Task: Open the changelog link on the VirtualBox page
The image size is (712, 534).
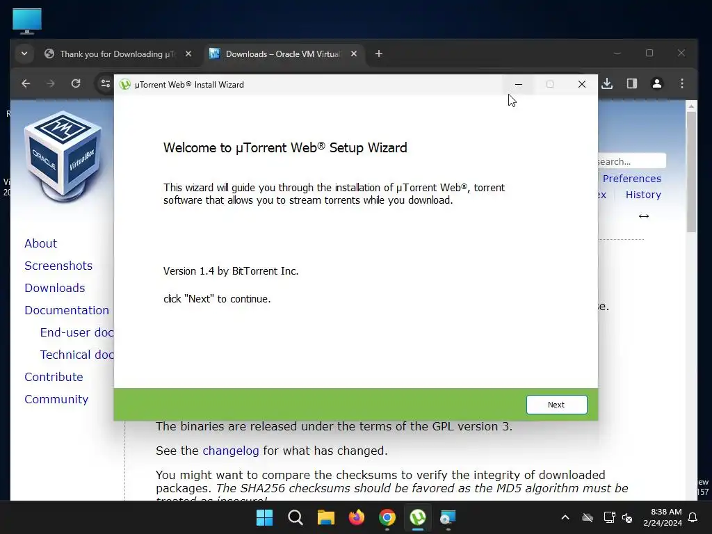Action: point(231,451)
